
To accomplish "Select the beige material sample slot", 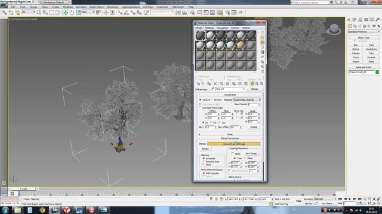I will [x=241, y=46].
